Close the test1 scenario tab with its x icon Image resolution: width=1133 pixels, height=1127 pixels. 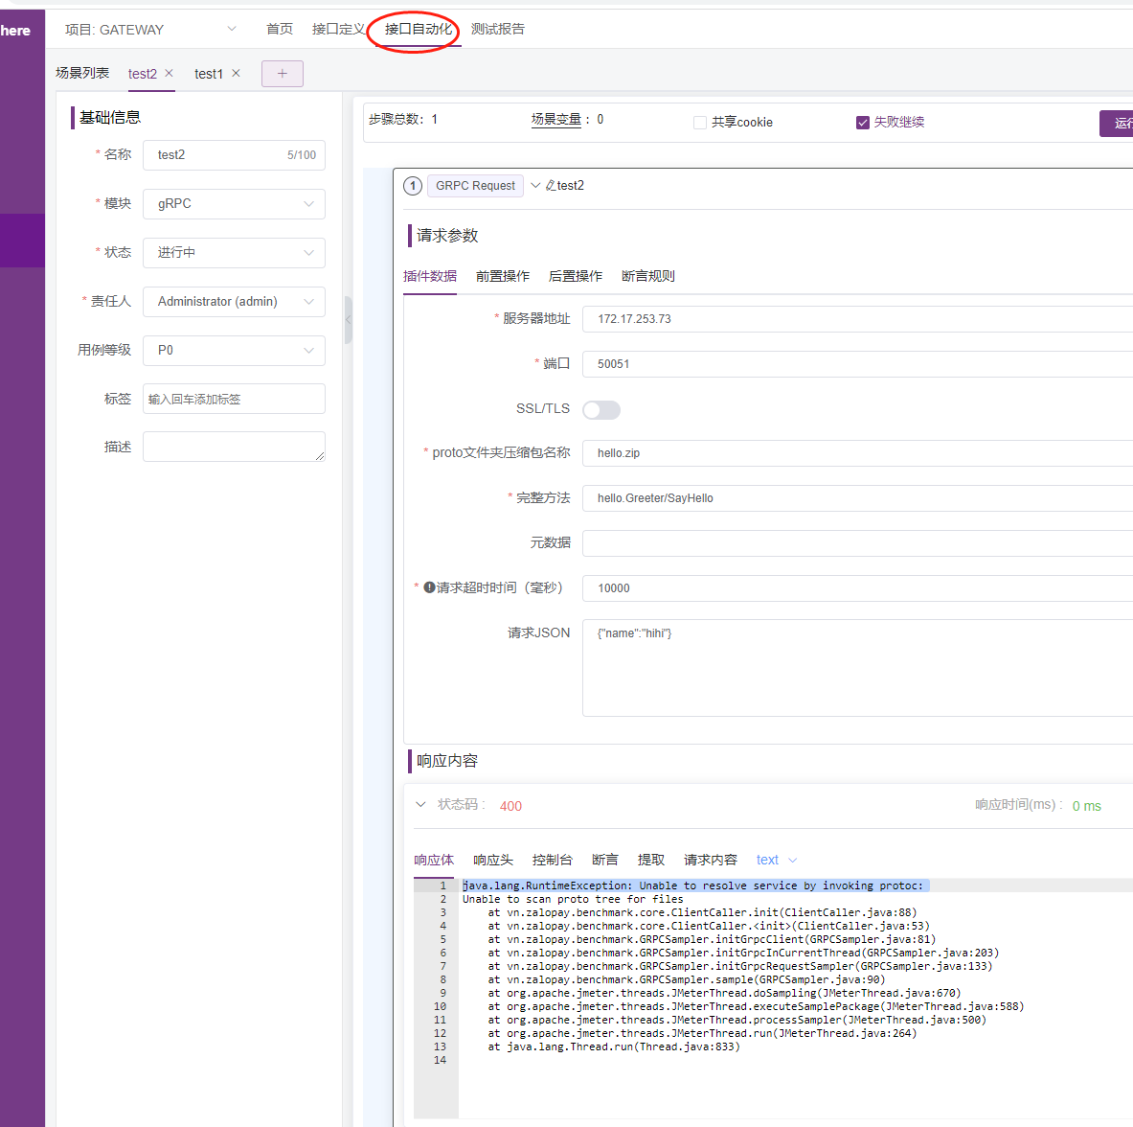pyautogui.click(x=236, y=73)
